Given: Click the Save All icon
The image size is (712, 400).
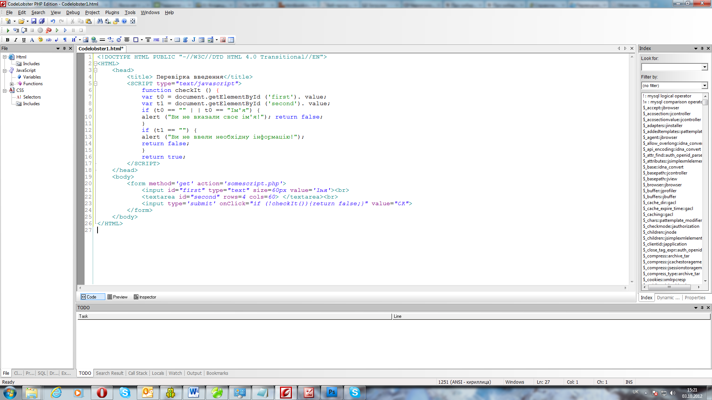Looking at the screenshot, I should pos(42,21).
